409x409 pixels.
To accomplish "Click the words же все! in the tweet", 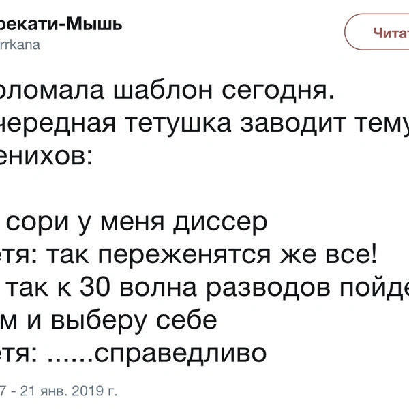I will click(329, 254).
